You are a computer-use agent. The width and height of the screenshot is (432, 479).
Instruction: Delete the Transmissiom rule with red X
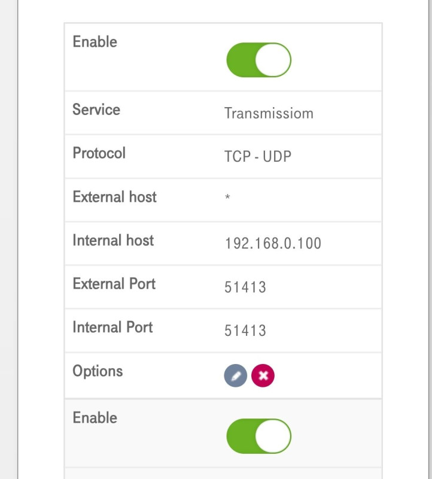(x=263, y=376)
